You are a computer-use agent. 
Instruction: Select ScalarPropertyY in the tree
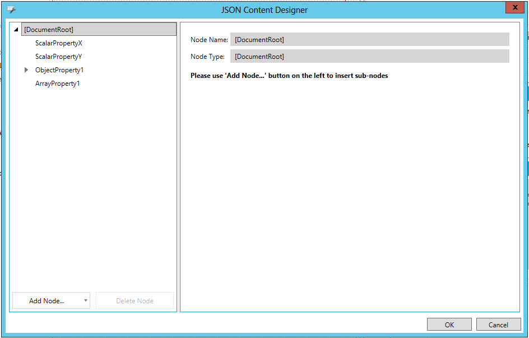(x=59, y=57)
